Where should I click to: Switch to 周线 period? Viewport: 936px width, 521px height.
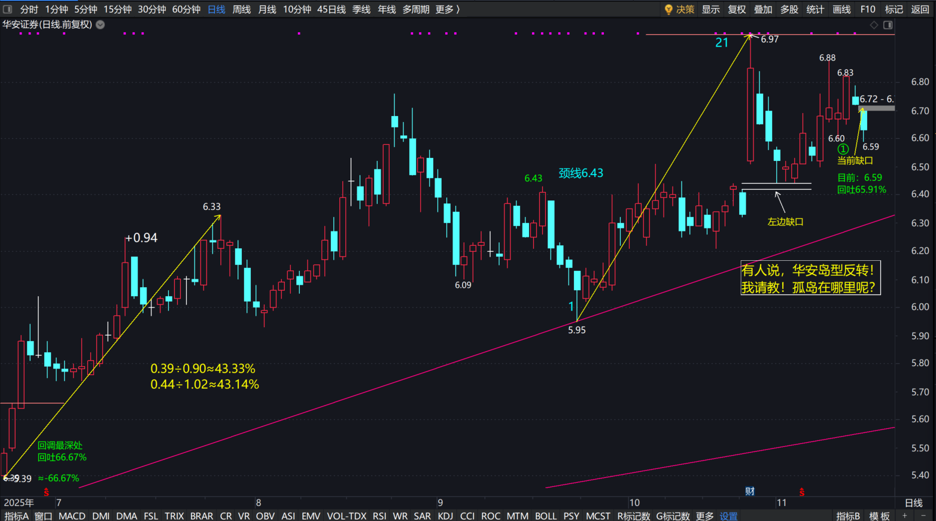(x=242, y=9)
